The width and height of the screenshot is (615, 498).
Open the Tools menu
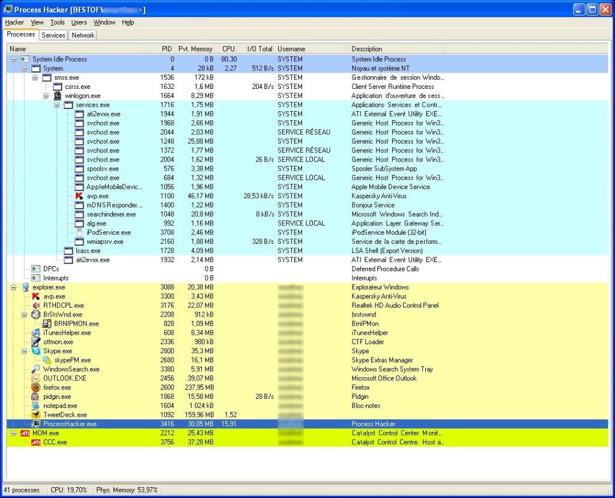point(57,22)
